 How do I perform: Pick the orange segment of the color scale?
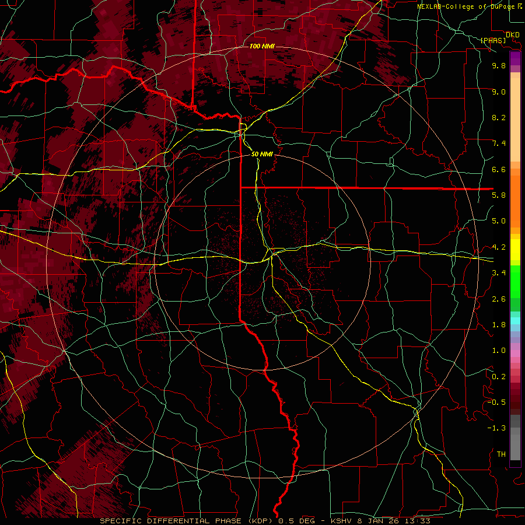(515, 201)
